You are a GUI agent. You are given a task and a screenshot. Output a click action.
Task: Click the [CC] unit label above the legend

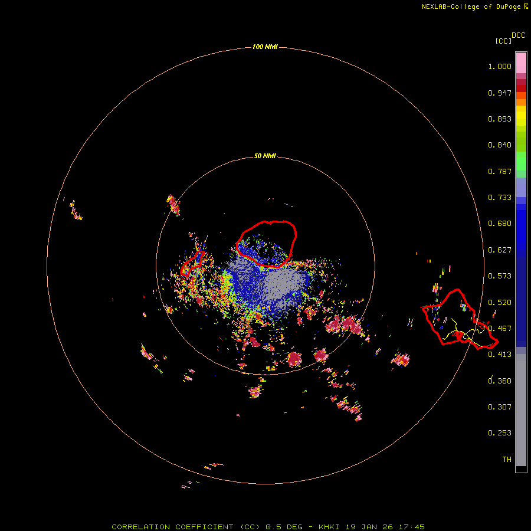(x=503, y=41)
